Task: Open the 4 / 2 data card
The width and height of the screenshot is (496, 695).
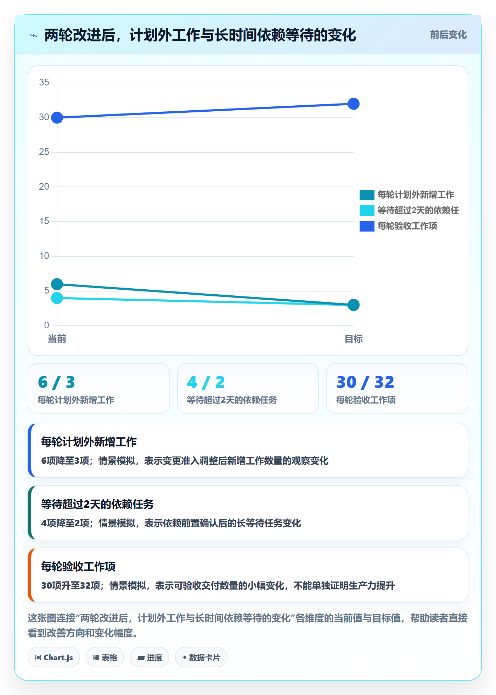Action: point(248,389)
